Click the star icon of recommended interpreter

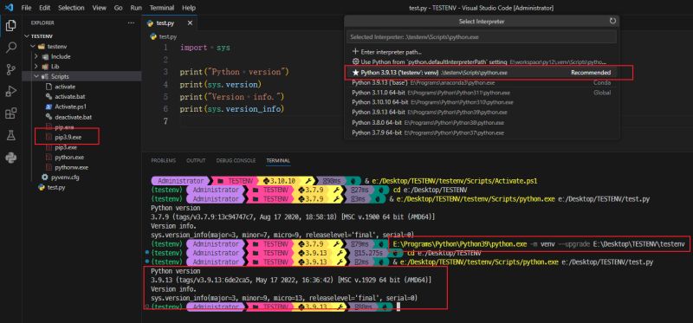click(355, 73)
